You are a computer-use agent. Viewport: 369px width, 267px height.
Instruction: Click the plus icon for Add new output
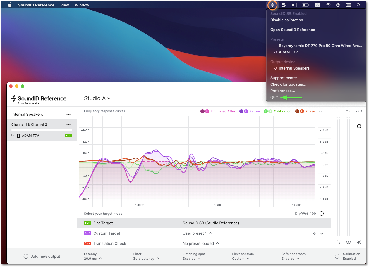[26, 256]
